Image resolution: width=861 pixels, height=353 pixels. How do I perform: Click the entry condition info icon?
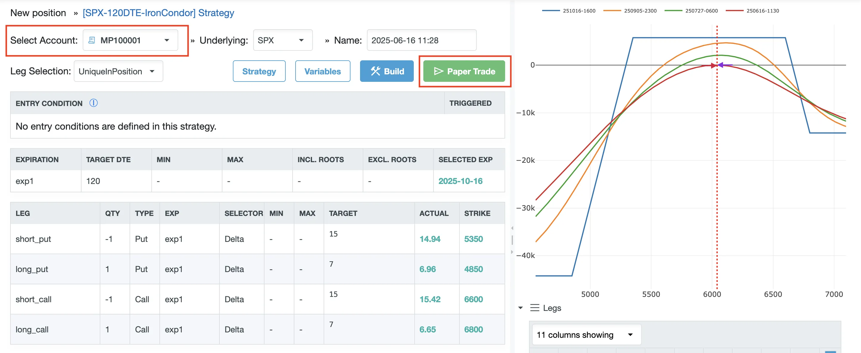tap(93, 103)
